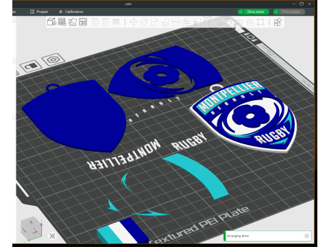Open the Variable layer height tool
Image resolution: width=329 pixels, height=247 pixels.
tap(116, 22)
